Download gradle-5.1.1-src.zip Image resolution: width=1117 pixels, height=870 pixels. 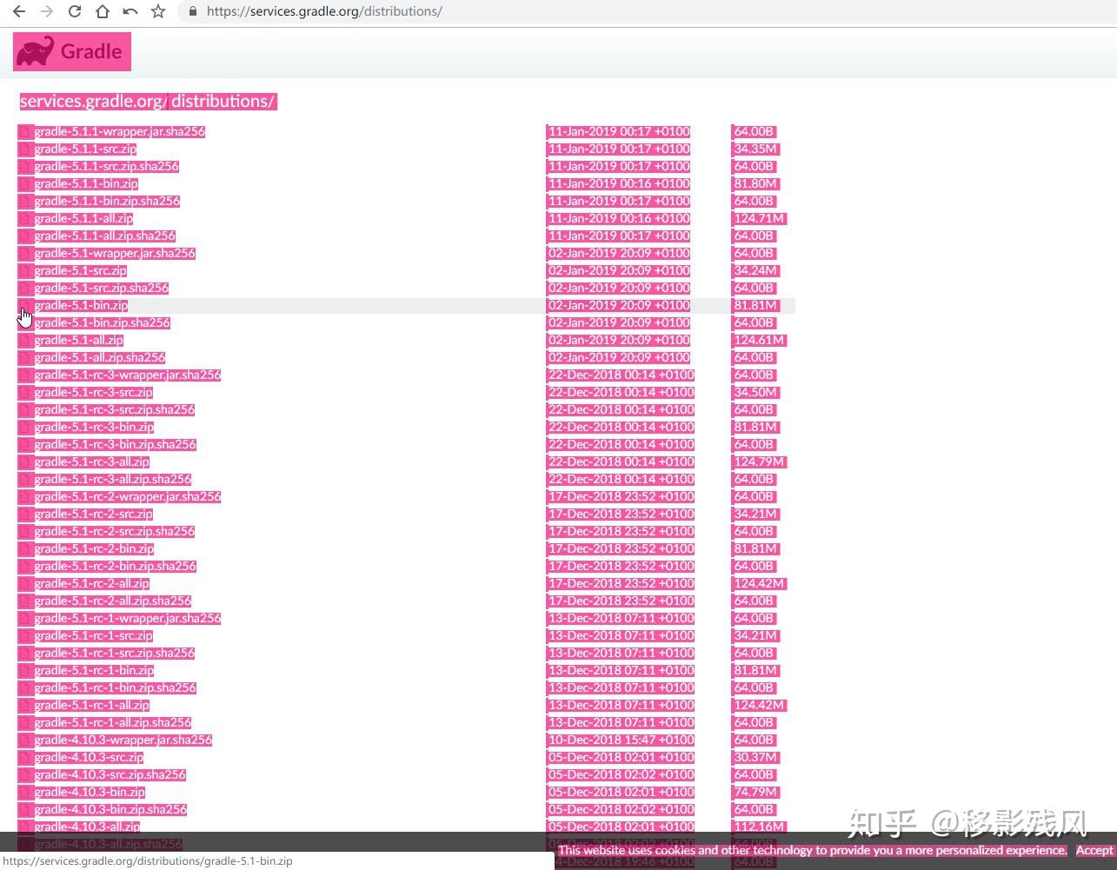85,149
